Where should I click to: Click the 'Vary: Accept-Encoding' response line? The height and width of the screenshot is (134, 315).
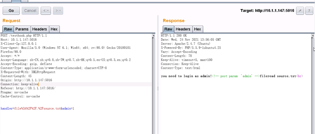pyautogui.click(x=179, y=52)
